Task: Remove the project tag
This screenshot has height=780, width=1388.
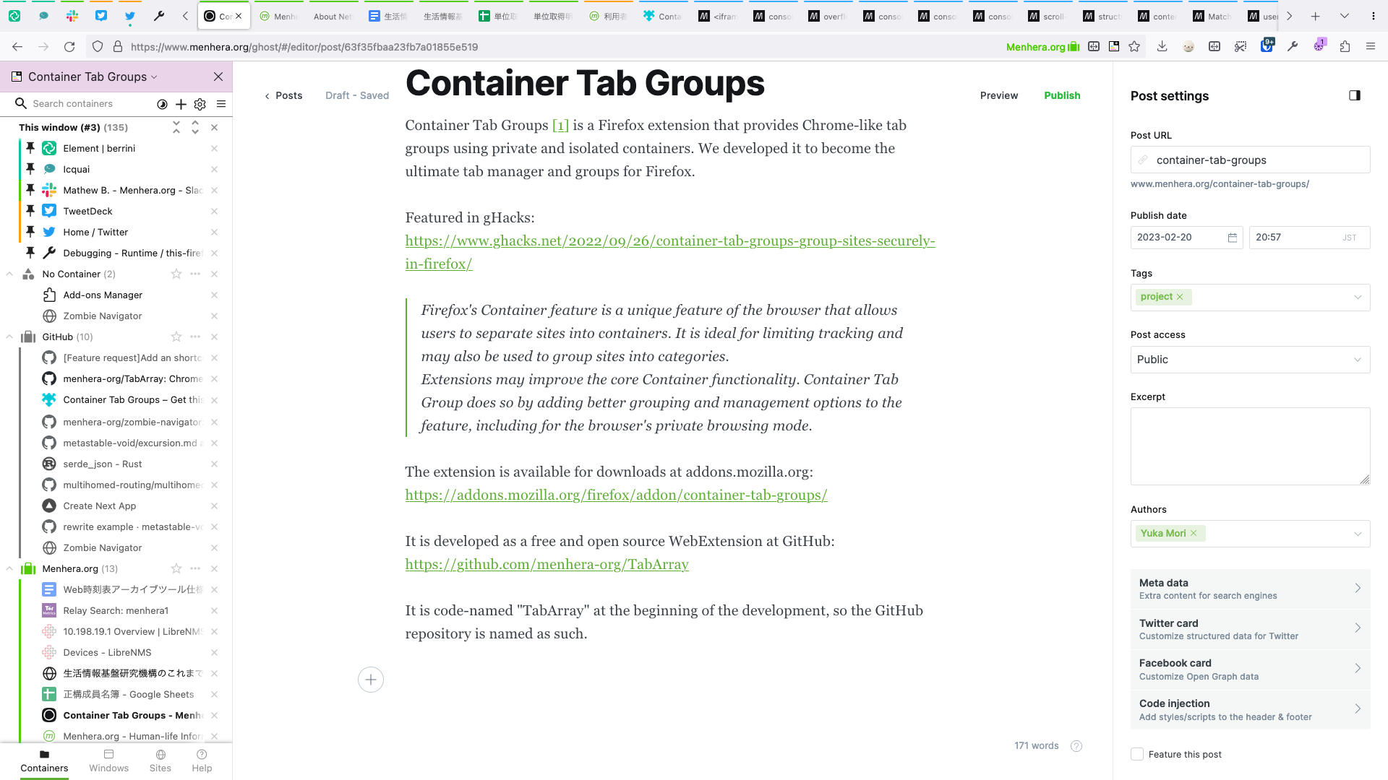Action: click(x=1180, y=297)
